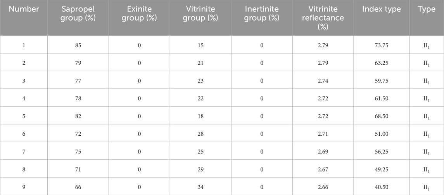Click the Number column header
The image size is (444, 195).
24,9
